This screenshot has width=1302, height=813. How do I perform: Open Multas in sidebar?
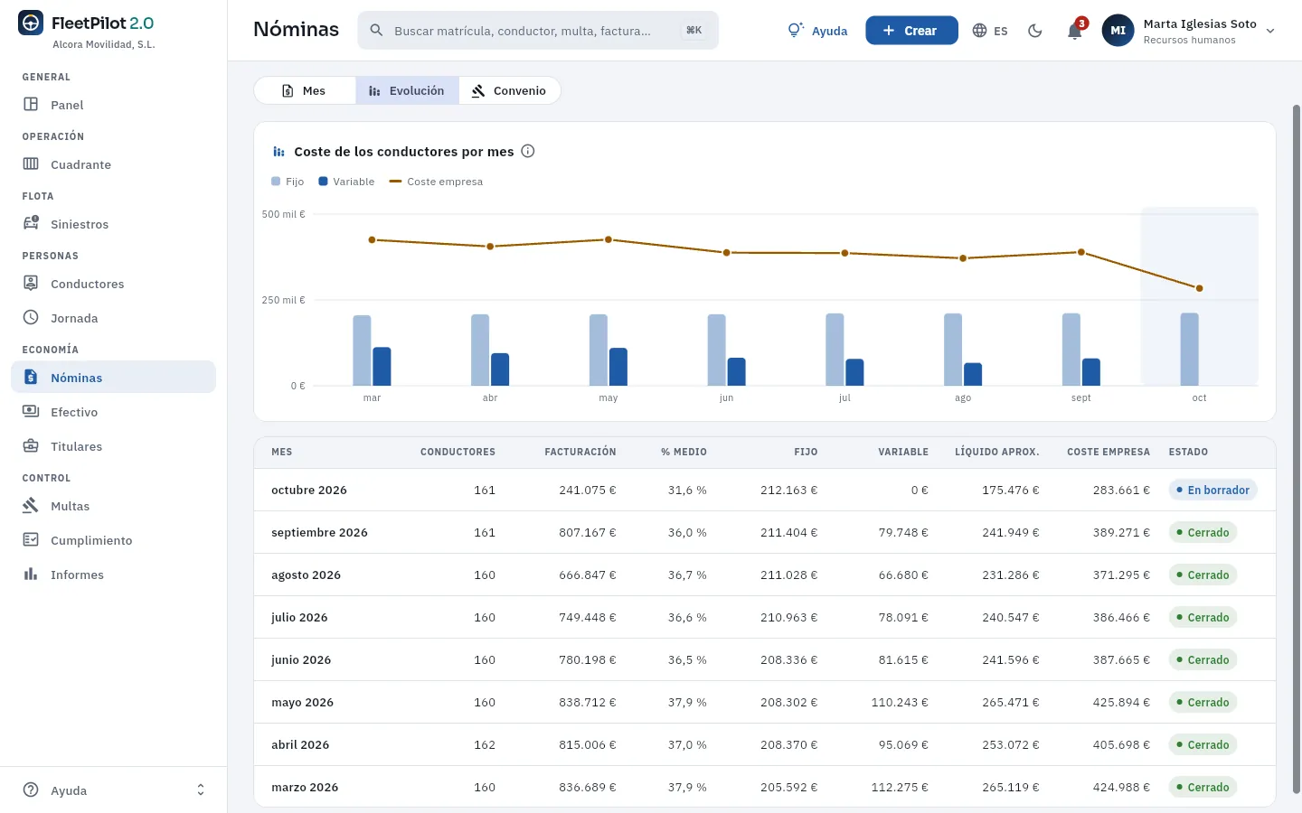(x=114, y=506)
